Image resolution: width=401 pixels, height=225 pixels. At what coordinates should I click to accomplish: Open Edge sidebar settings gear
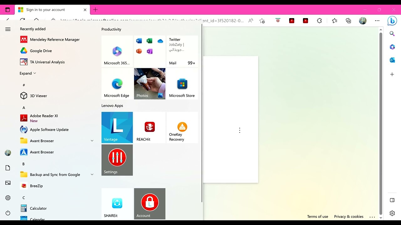pos(392,213)
